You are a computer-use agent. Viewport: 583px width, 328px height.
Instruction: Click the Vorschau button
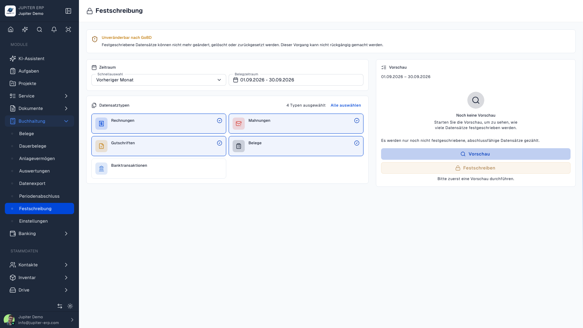pos(476,154)
